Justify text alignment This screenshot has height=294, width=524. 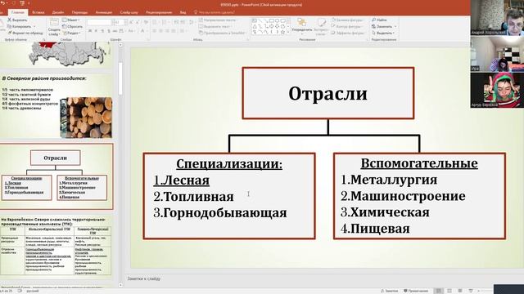click(174, 31)
